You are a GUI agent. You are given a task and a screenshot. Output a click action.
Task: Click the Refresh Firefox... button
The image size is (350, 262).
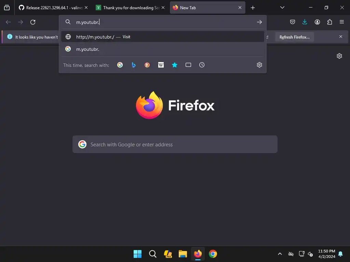tap(294, 37)
